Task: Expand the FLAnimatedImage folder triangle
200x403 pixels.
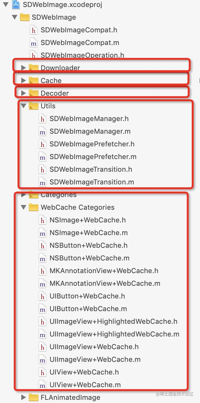Action: (x=23, y=397)
